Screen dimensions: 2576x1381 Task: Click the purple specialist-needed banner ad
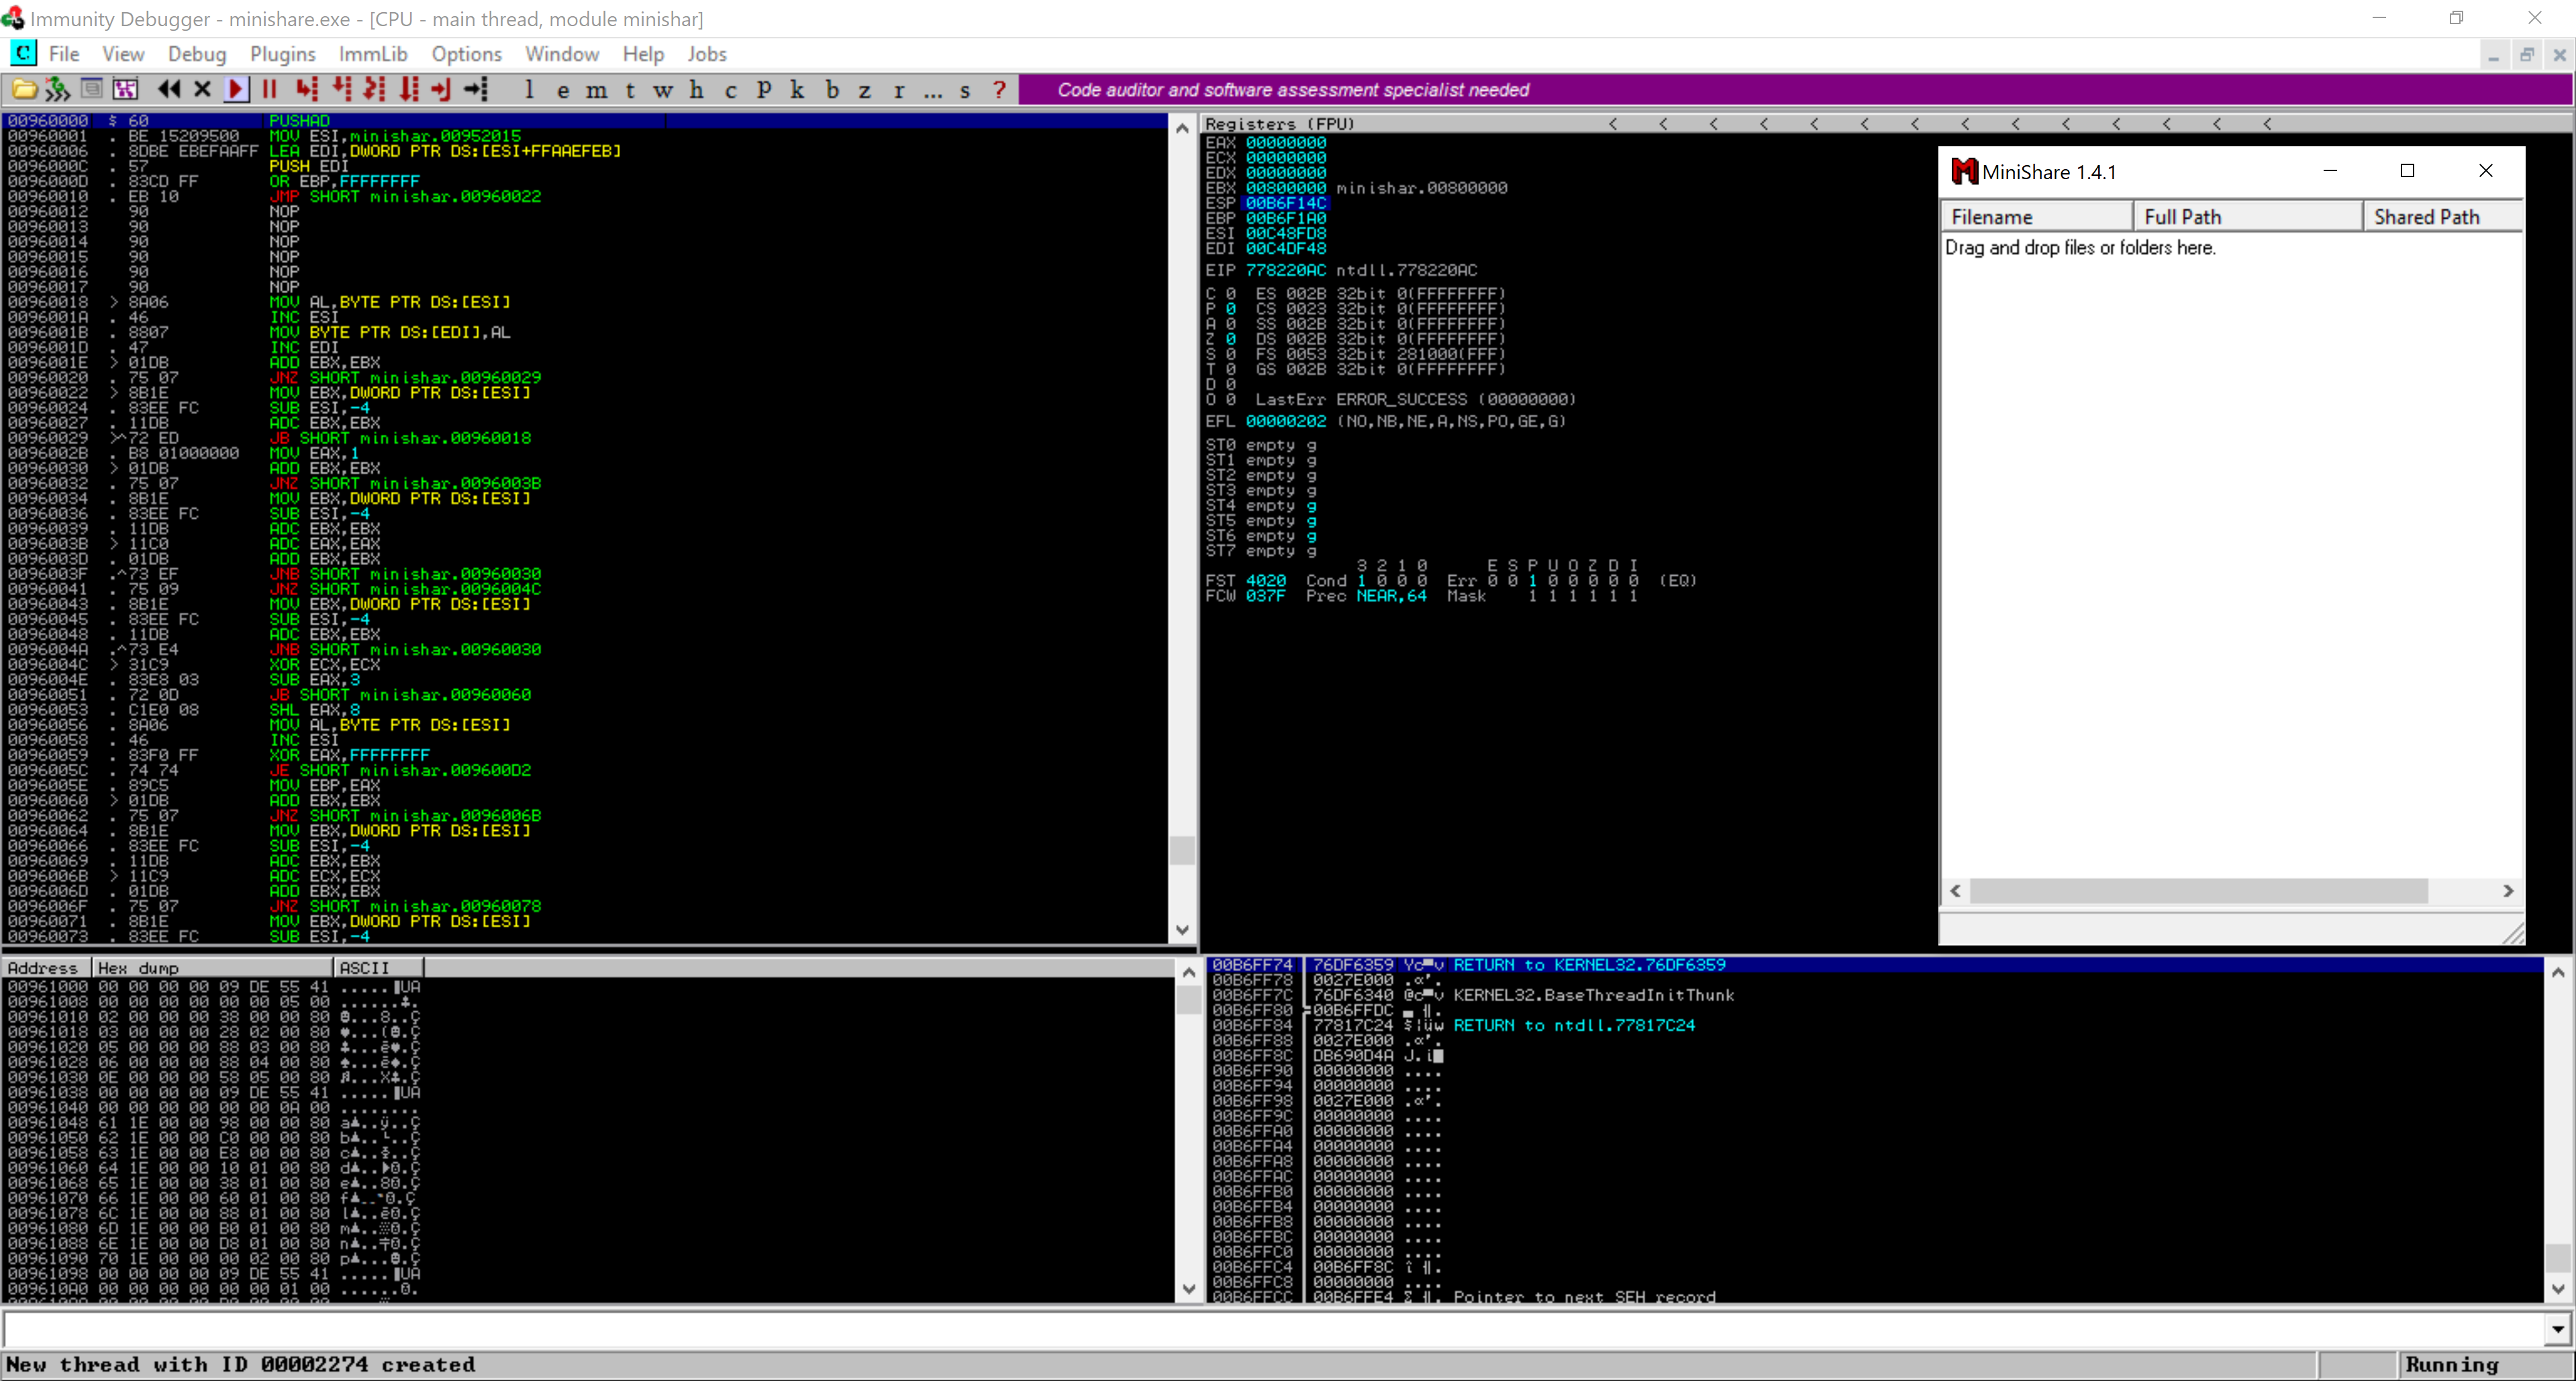point(1292,90)
